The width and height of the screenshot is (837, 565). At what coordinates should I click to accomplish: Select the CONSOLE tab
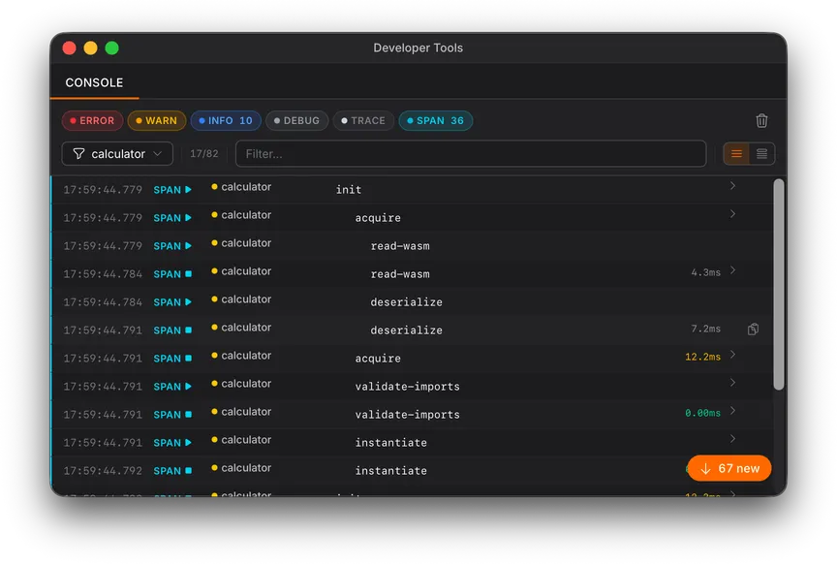tap(95, 82)
